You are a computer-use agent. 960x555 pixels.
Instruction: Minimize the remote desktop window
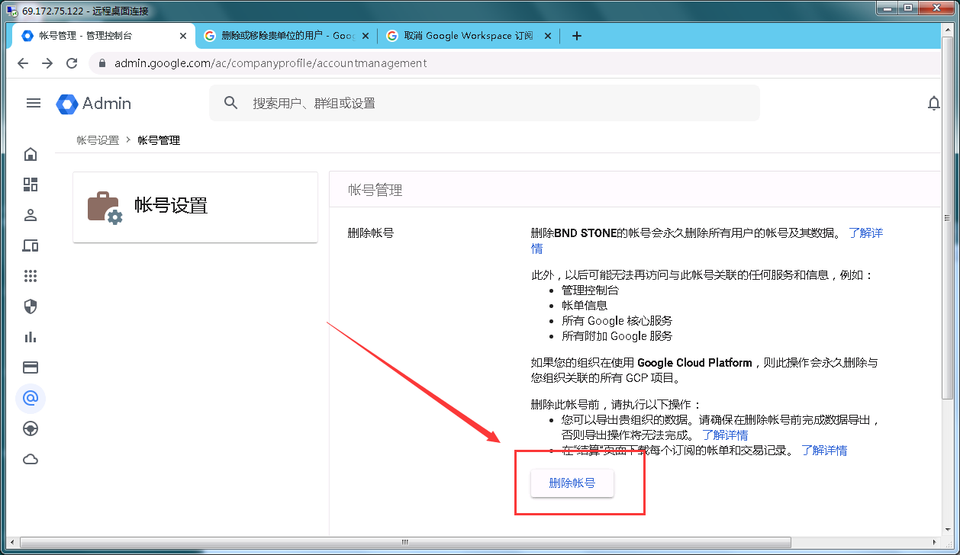click(x=887, y=8)
